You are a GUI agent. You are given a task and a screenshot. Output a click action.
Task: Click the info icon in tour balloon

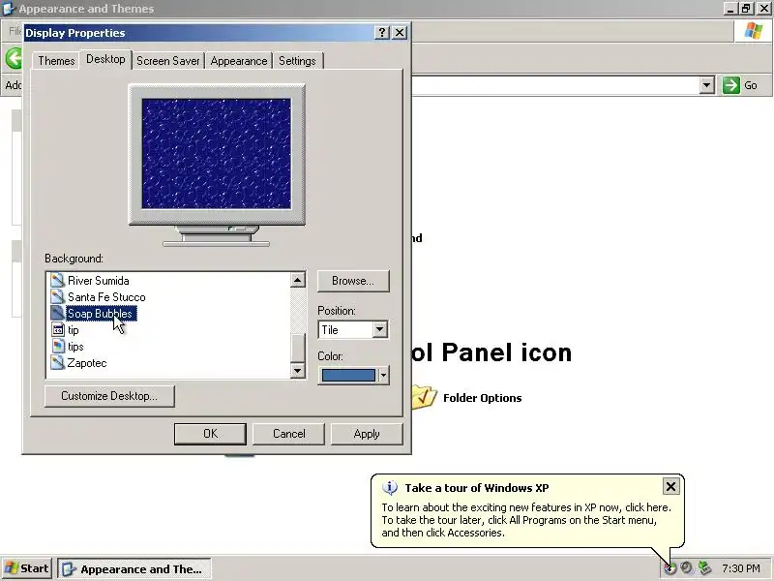coord(390,488)
